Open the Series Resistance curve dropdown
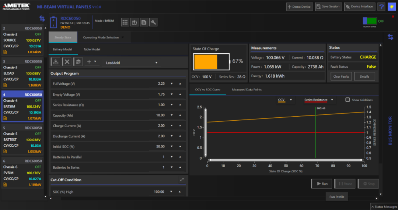 [332, 100]
